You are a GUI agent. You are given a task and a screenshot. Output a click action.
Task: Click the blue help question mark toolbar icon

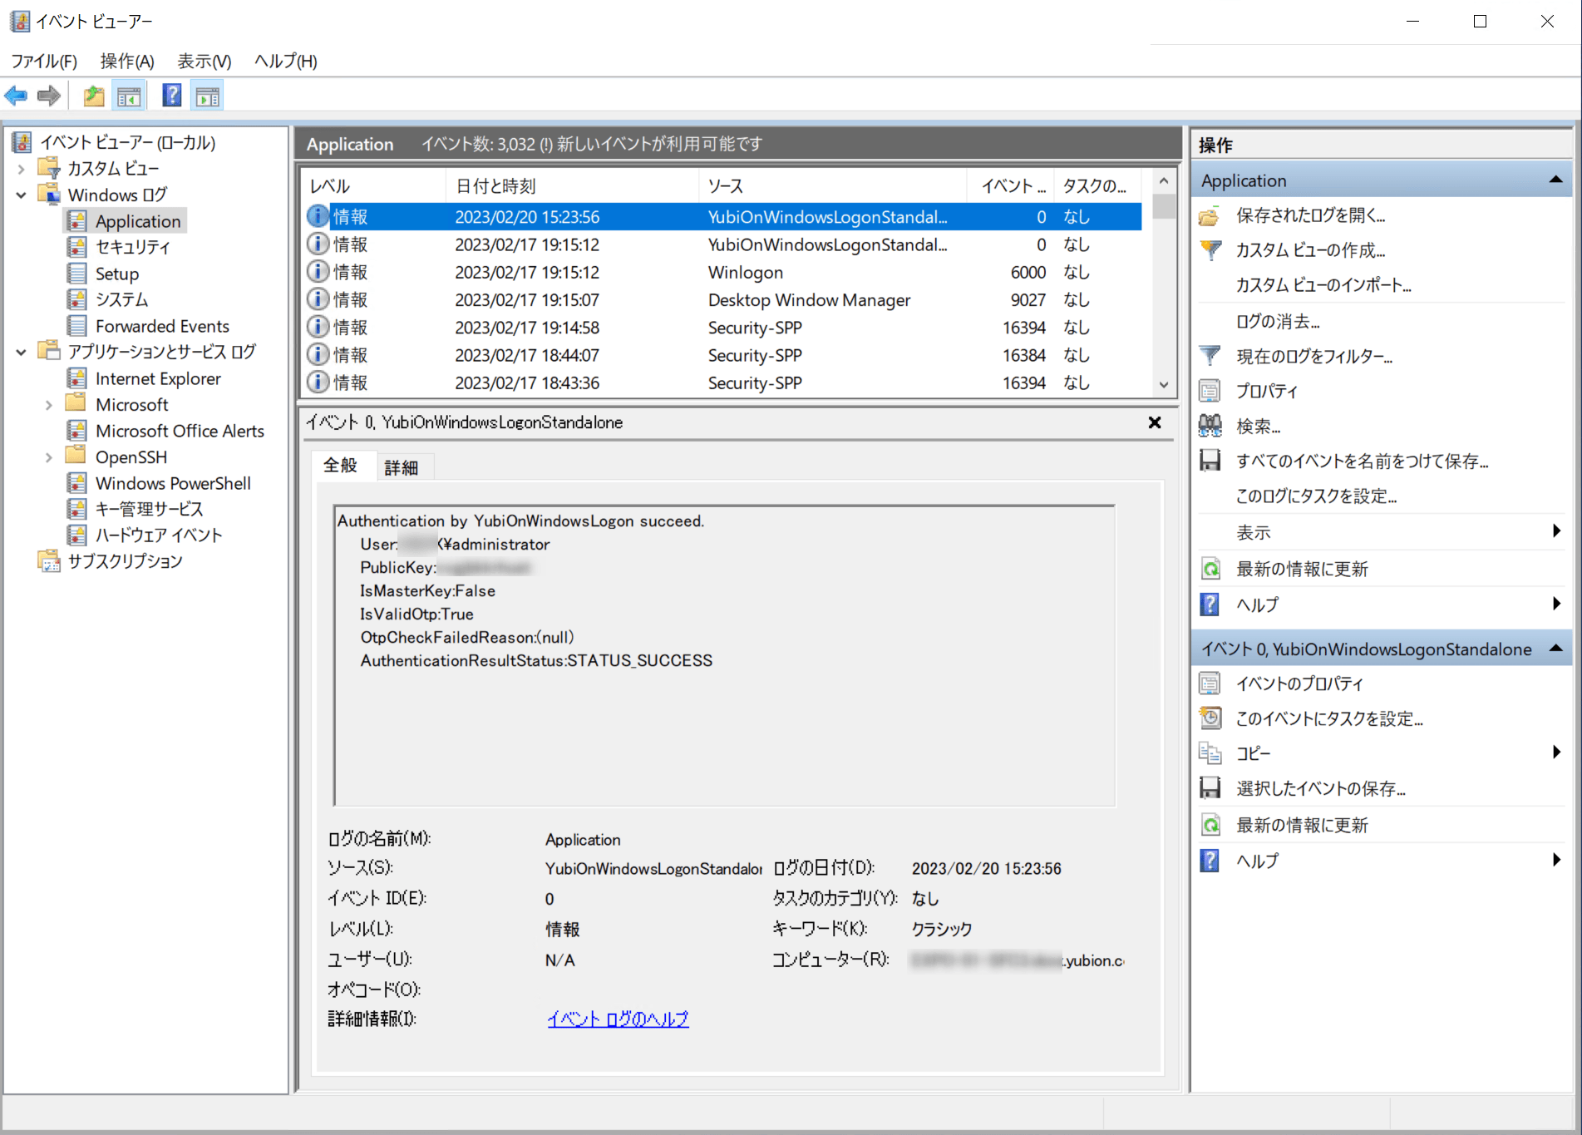click(x=171, y=96)
